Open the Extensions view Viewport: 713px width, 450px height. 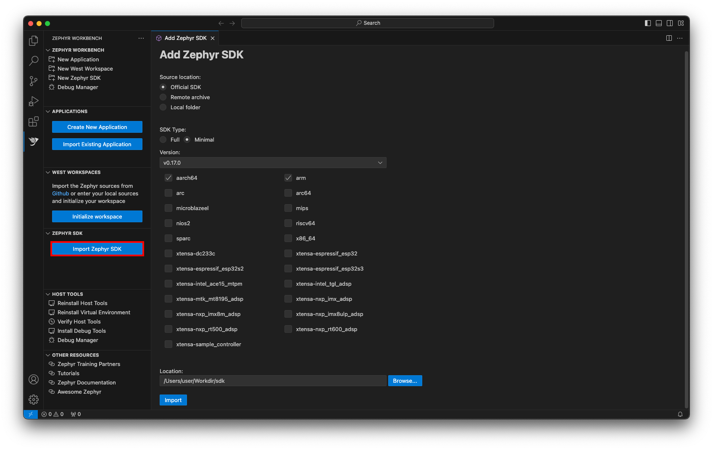click(33, 121)
